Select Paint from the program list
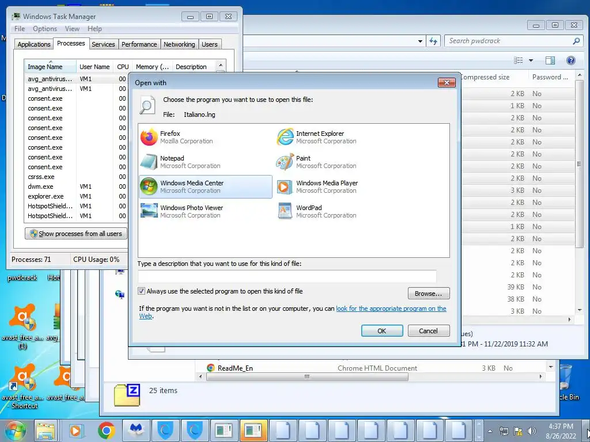The image size is (590, 442). (x=341, y=162)
